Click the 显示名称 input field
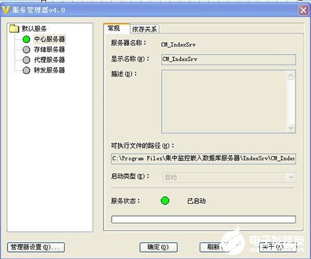The image size is (311, 259). (228, 60)
